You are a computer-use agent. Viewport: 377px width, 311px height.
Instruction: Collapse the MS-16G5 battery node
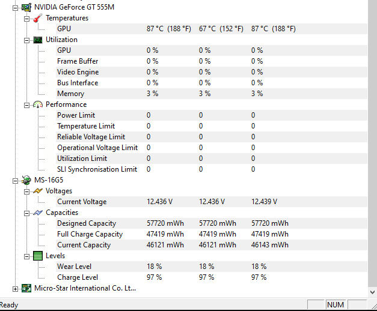[x=16, y=180]
